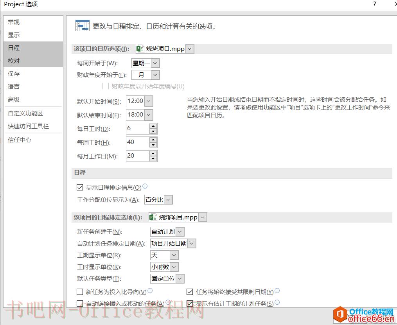Increase 每周工时 with up arrow
The height and width of the screenshot is (325, 397).
coord(153,140)
